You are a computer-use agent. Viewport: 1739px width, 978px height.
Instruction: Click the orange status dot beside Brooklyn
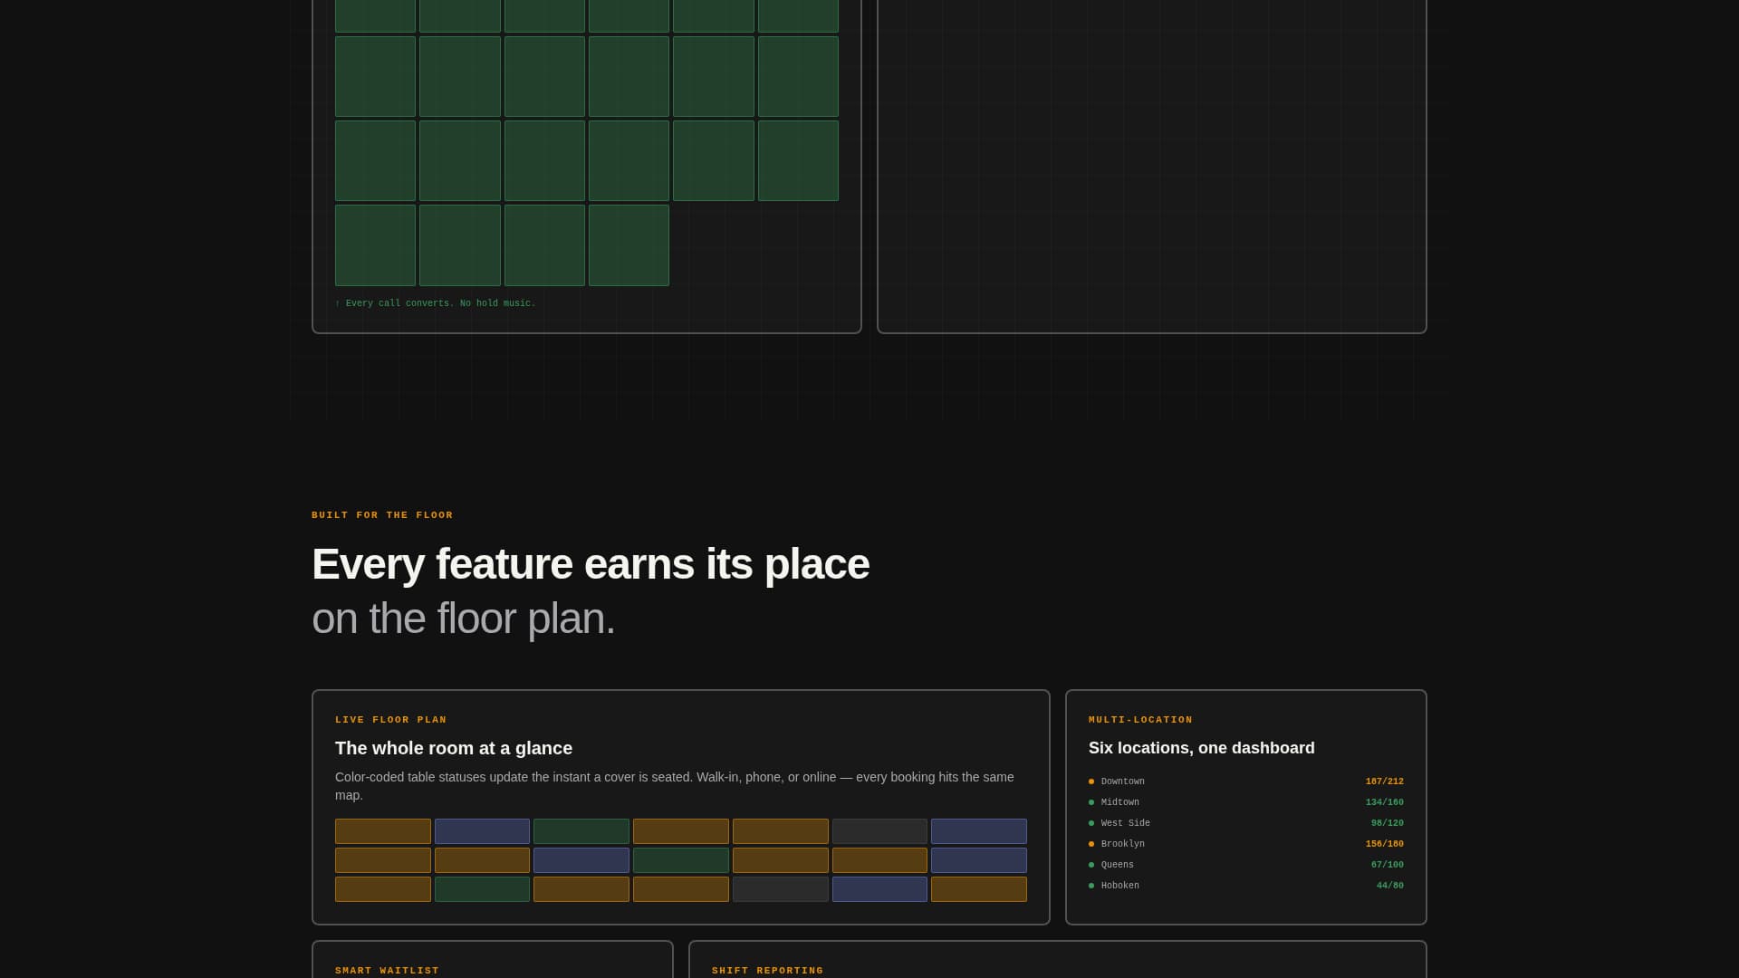1091,844
